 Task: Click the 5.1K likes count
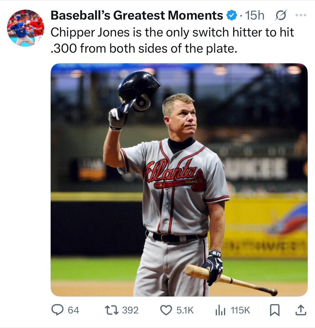point(185,310)
